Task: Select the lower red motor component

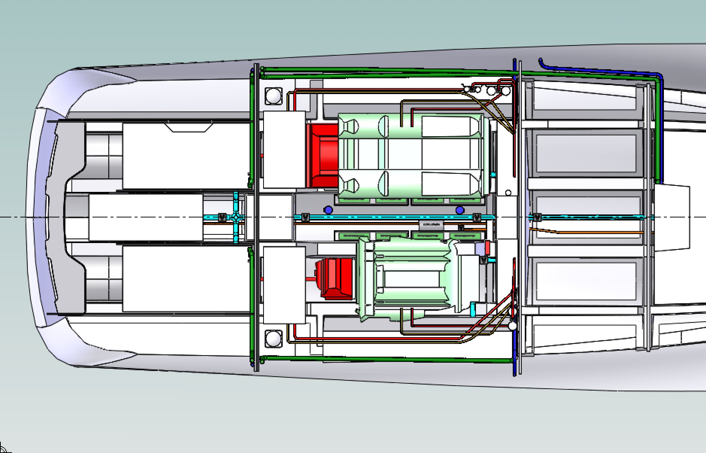Action: (x=334, y=278)
